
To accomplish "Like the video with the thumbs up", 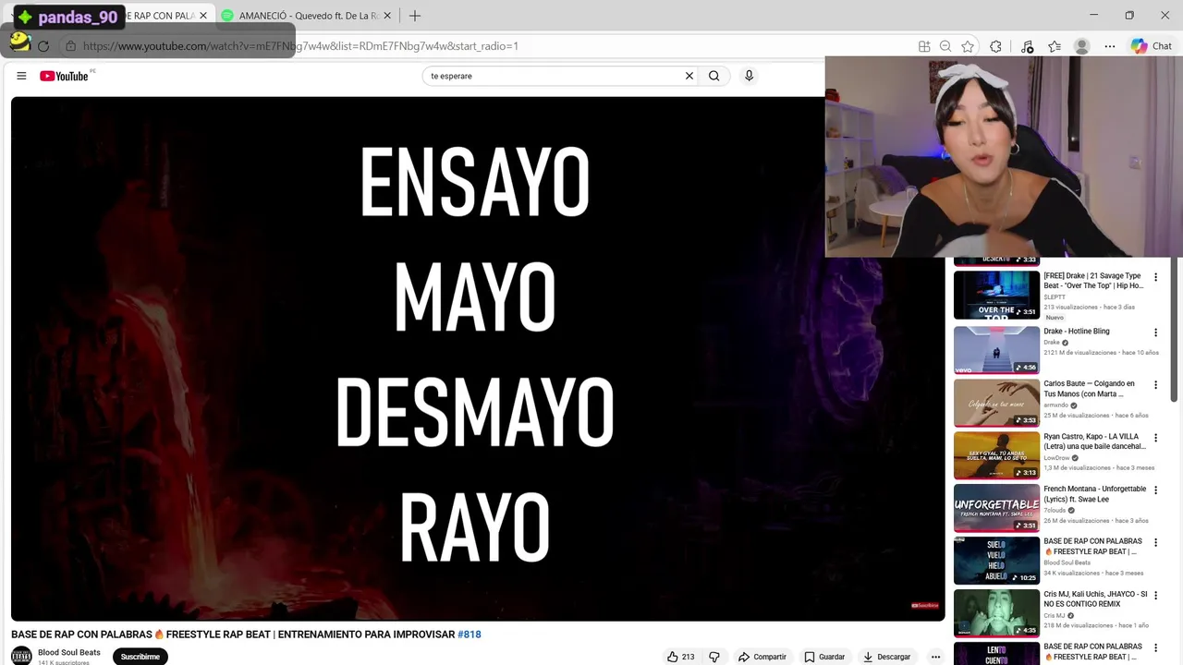I will pos(681,657).
